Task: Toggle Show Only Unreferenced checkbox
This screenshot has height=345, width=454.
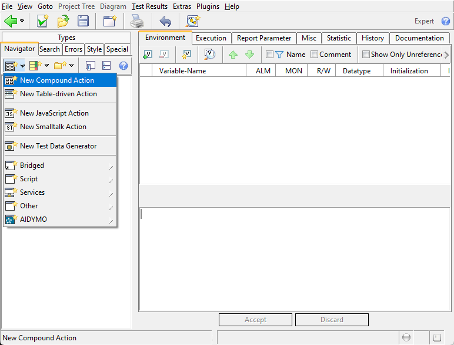Action: [x=366, y=55]
